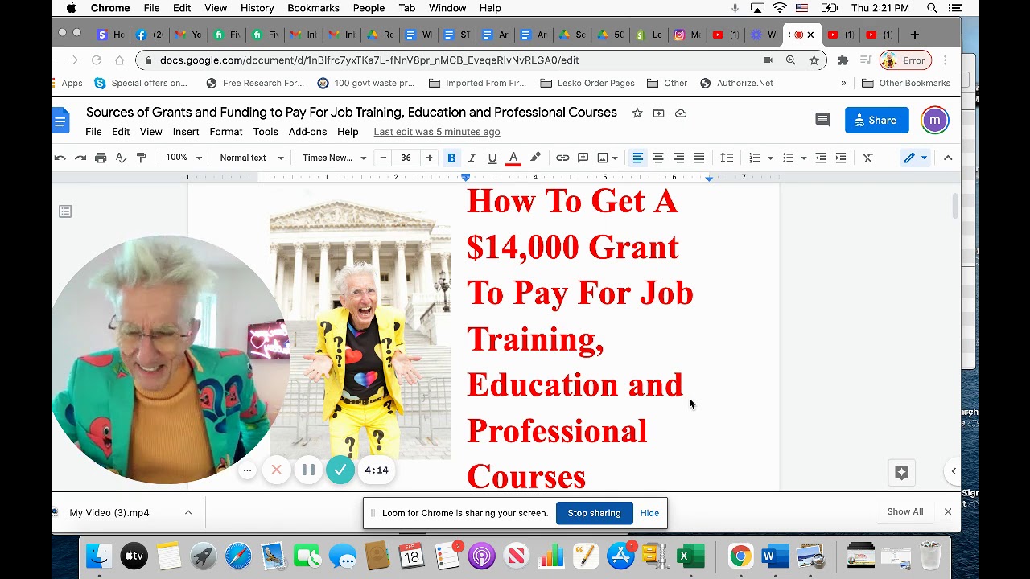Open the zoom level dropdown at 100%
This screenshot has height=579, width=1030.
pos(183,158)
